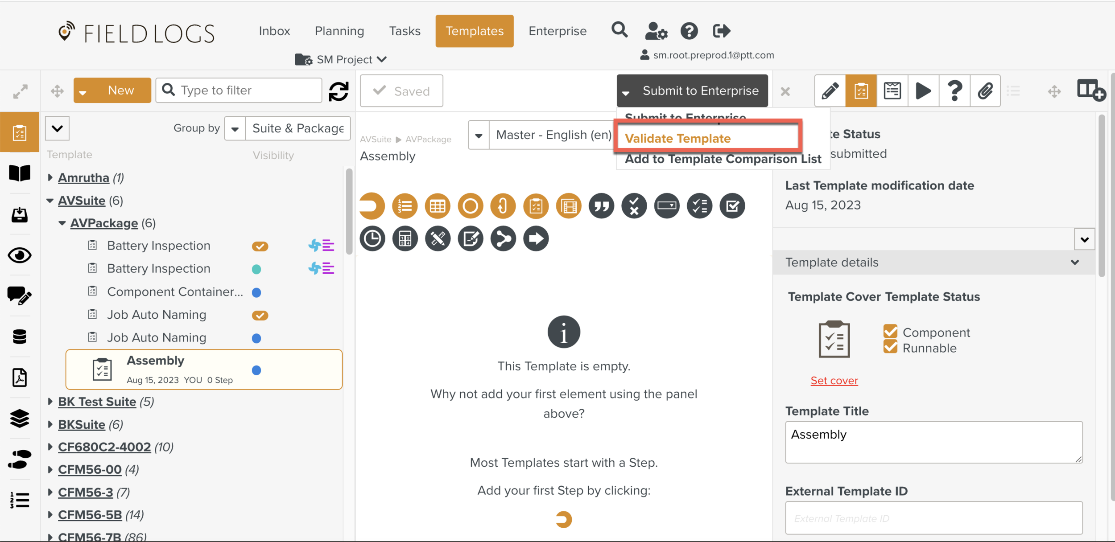Click the refresh list icon

[x=339, y=91]
